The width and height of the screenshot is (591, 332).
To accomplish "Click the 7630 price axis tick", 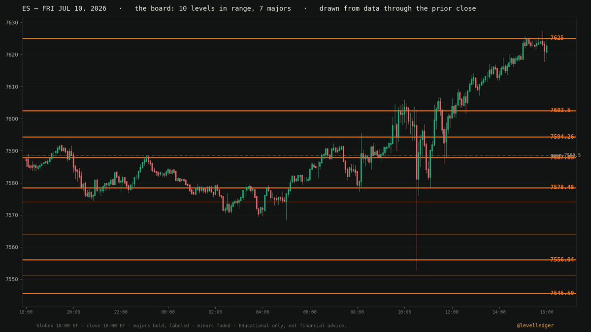I will click(x=11, y=23).
